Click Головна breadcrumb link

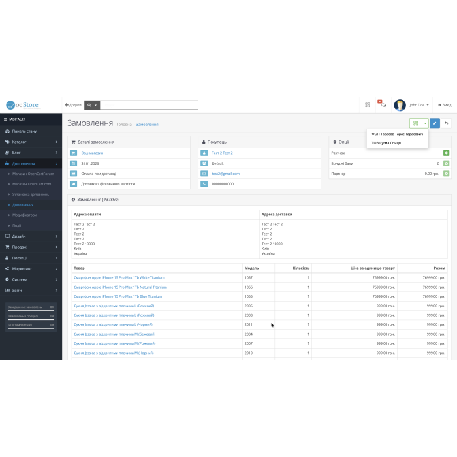click(x=124, y=125)
